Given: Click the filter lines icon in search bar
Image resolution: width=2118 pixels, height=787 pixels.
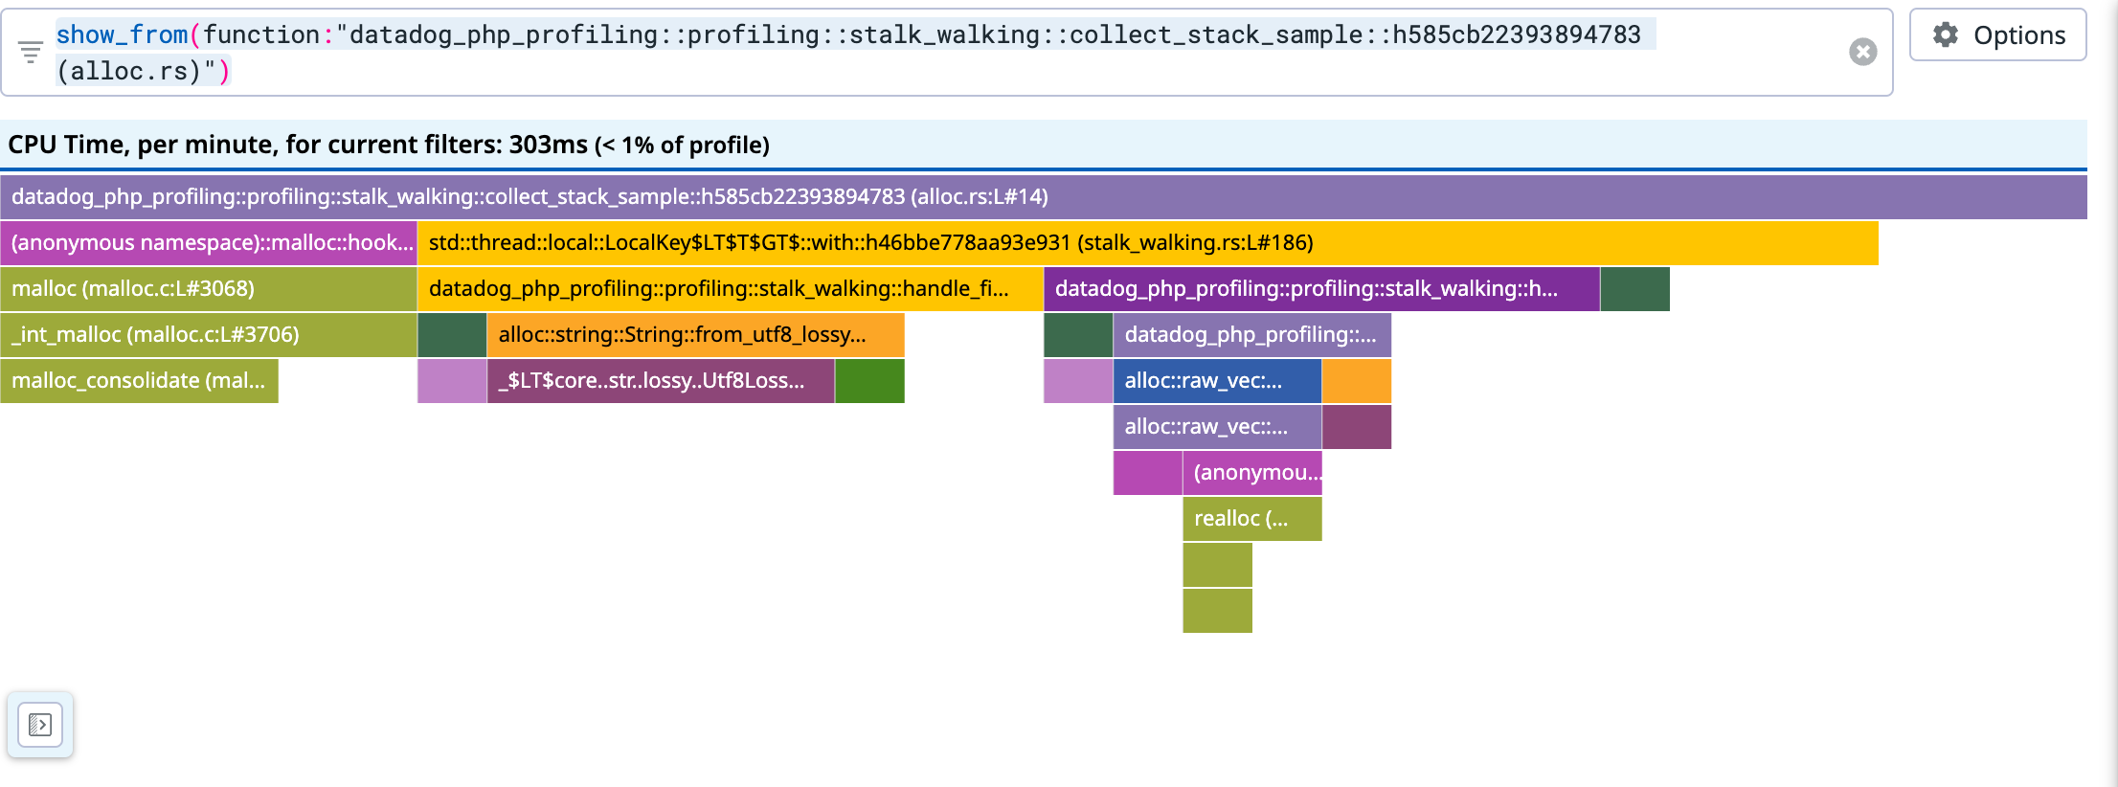Looking at the screenshot, I should (x=31, y=52).
